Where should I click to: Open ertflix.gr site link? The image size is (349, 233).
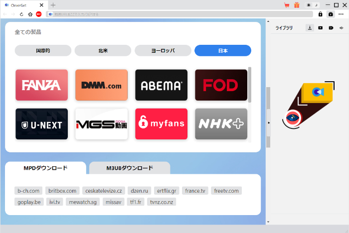(167, 191)
